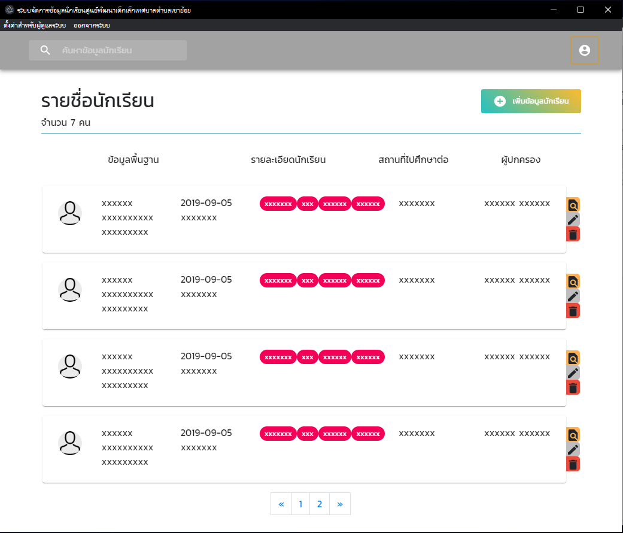Click ออกจากระบบ menu item
The image size is (623, 533).
[x=92, y=26]
